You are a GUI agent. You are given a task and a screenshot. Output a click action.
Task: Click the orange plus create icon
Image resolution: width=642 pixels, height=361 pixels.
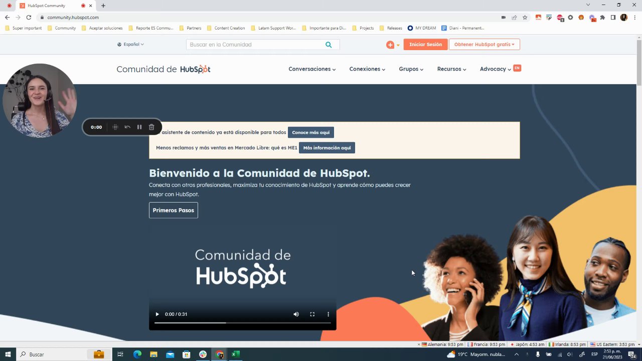390,45
